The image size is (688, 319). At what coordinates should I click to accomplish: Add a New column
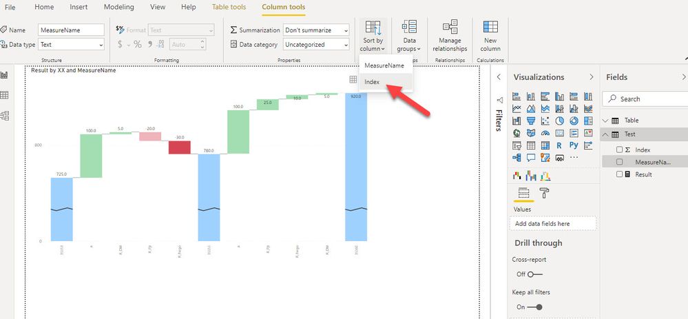(490, 37)
